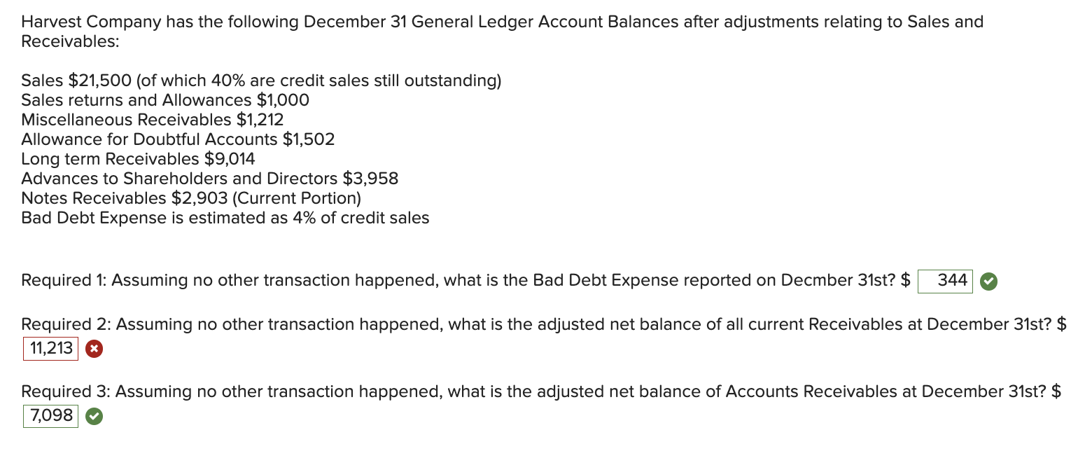
Task: Click the Miscellaneous Receivables $1,212 line
Action: point(152,120)
